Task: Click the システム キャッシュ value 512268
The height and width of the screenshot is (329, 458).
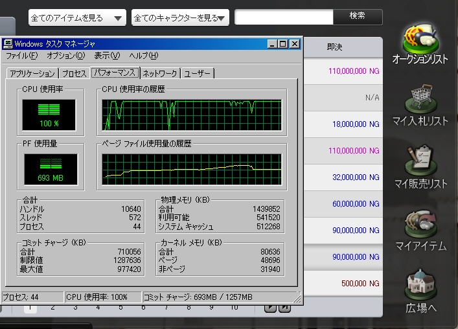Action: (x=268, y=226)
